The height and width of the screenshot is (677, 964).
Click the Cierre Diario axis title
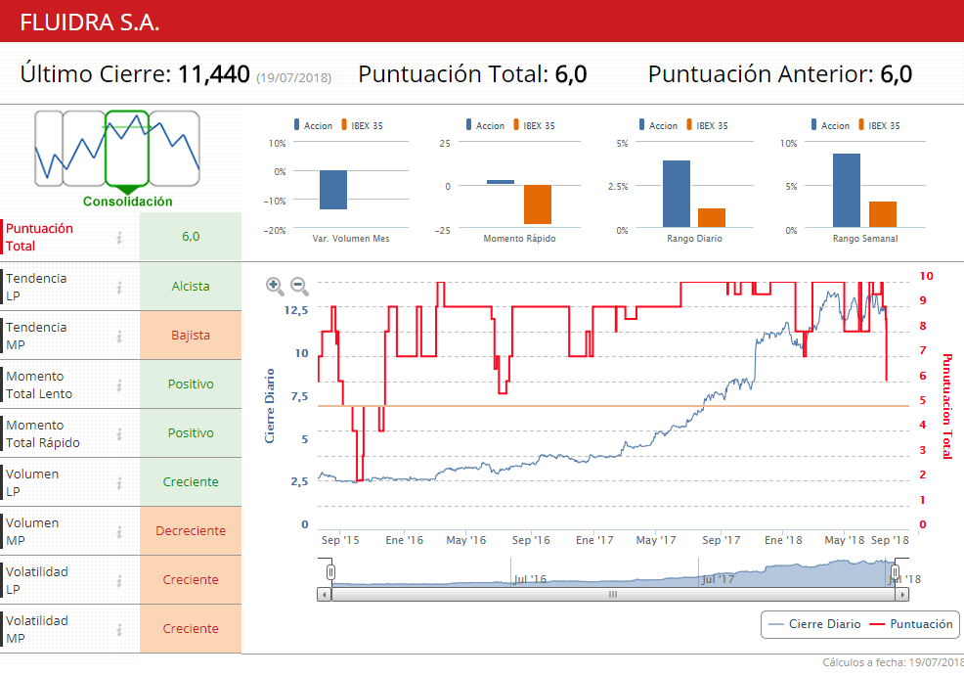pyautogui.click(x=269, y=406)
